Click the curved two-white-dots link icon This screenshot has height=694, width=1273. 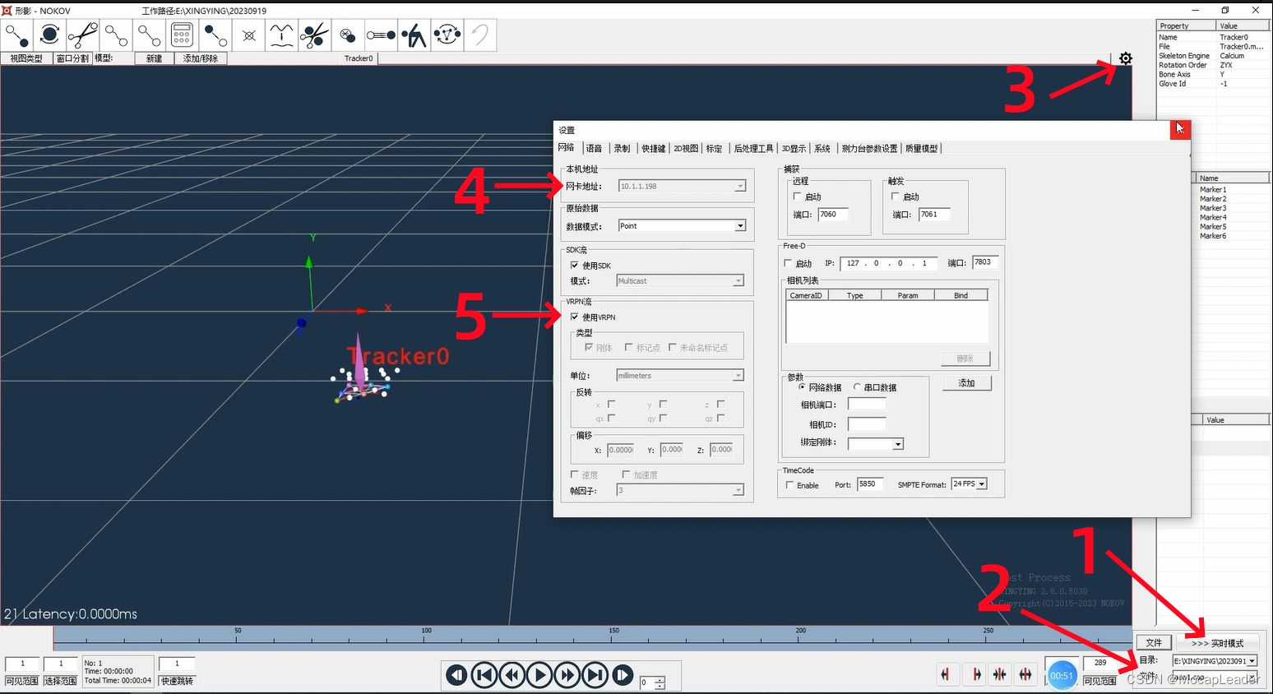(x=116, y=35)
